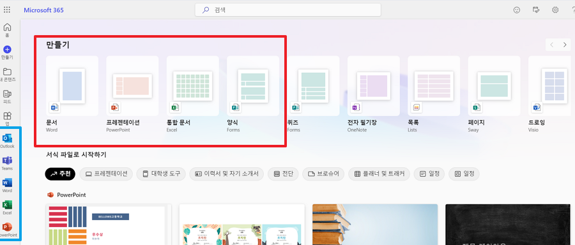575x245 pixels.
Task: Select 이력서 및 자기 소개서 filter
Action: point(227,174)
